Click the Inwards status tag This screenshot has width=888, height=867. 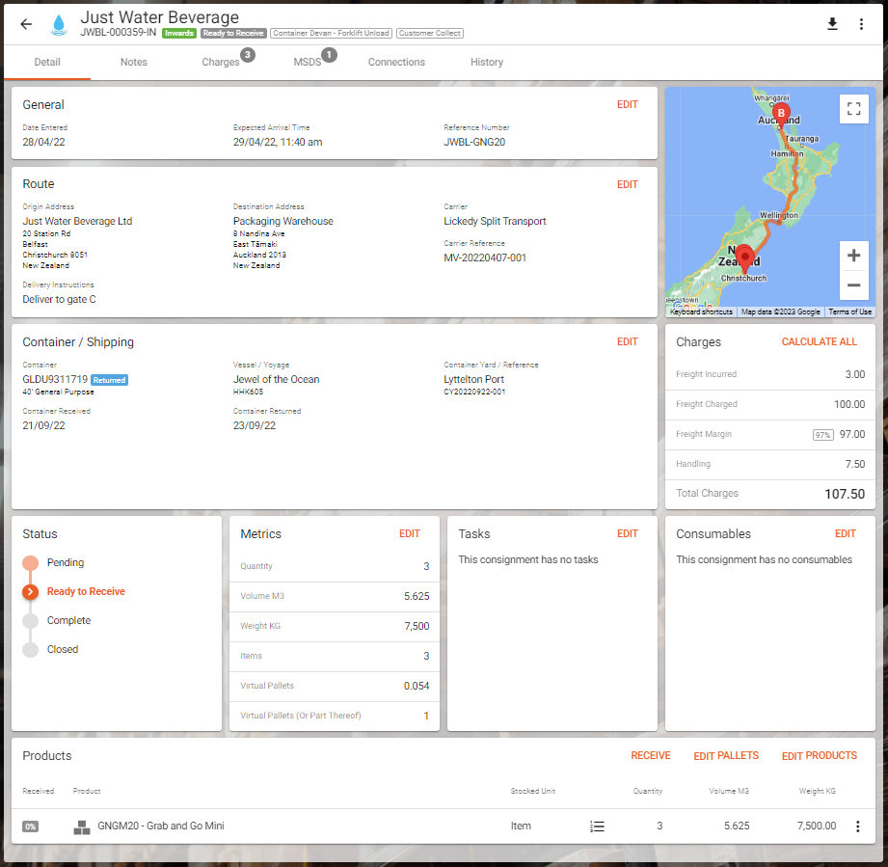[x=179, y=34]
